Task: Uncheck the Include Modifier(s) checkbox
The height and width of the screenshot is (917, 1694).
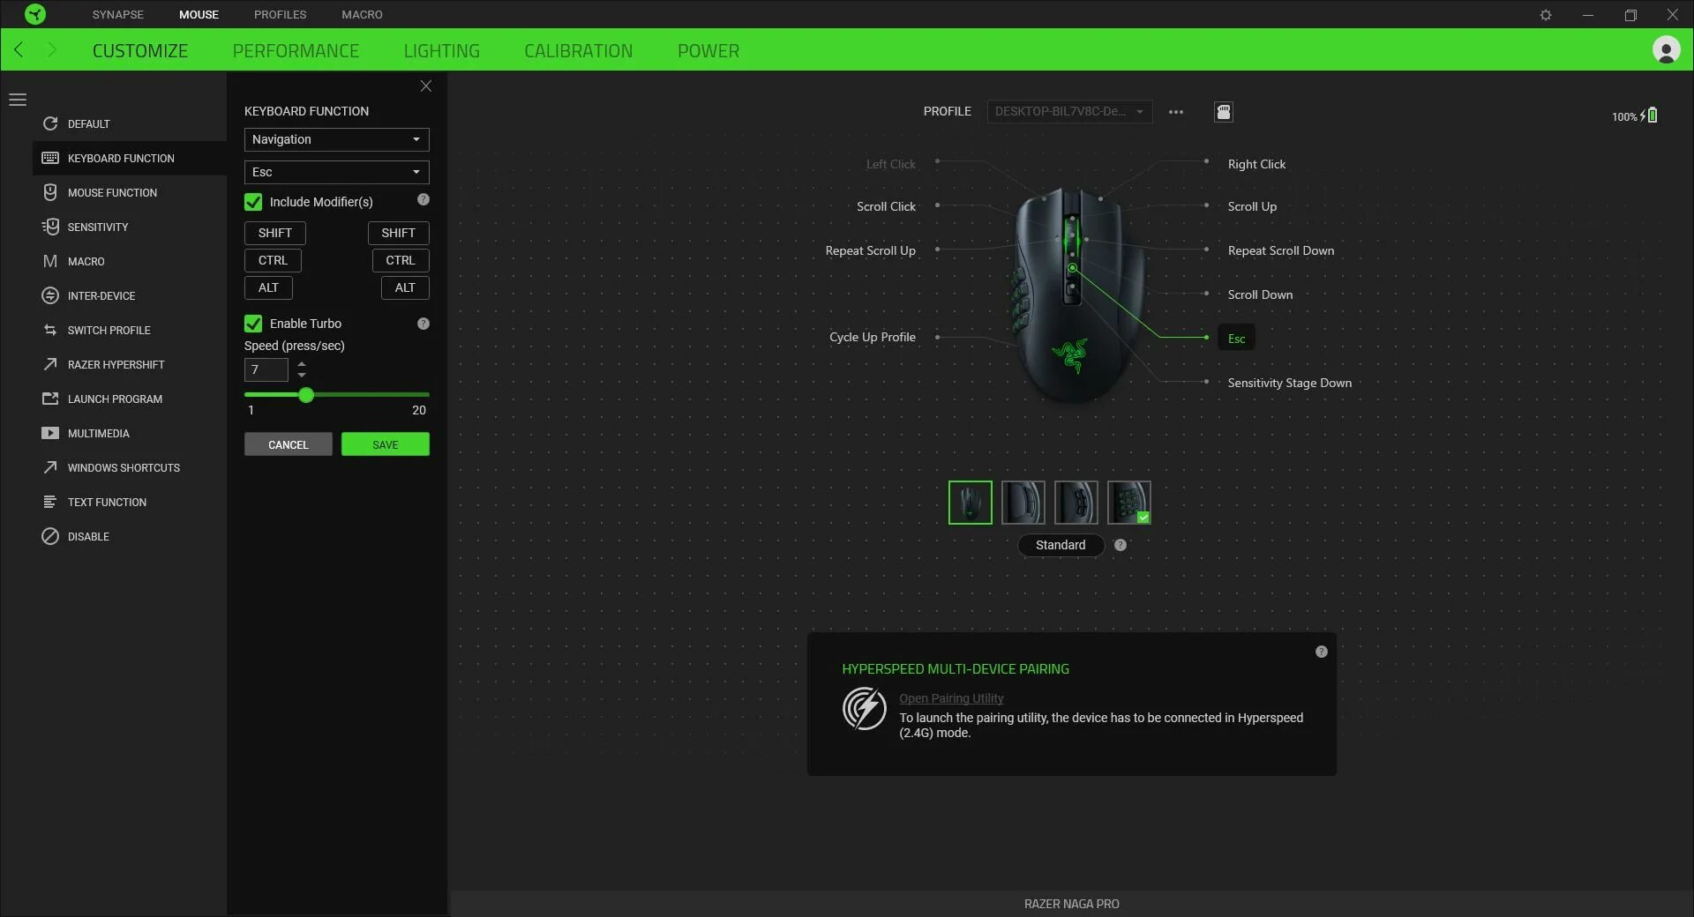Action: (253, 202)
